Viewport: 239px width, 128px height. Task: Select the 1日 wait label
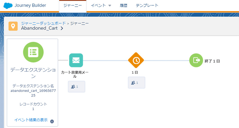coord(135,72)
